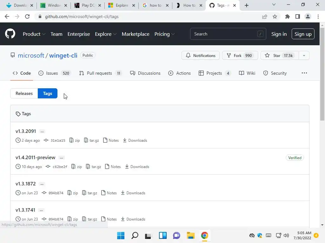
Task: Open the Pricing dropdown menu
Action: [x=165, y=34]
